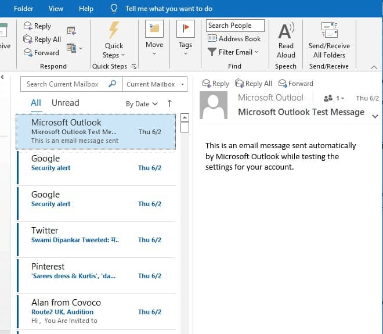This screenshot has width=383, height=334.
Task: Open the Pinterest Sarees dress email
Action: tap(96, 276)
